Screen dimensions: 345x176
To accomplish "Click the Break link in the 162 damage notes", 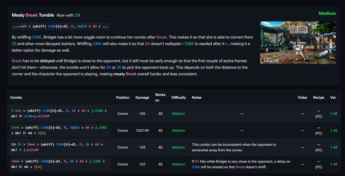I will coord(240,167).
